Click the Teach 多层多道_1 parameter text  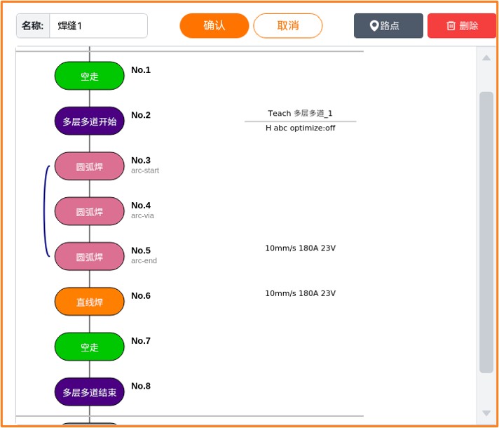(300, 113)
